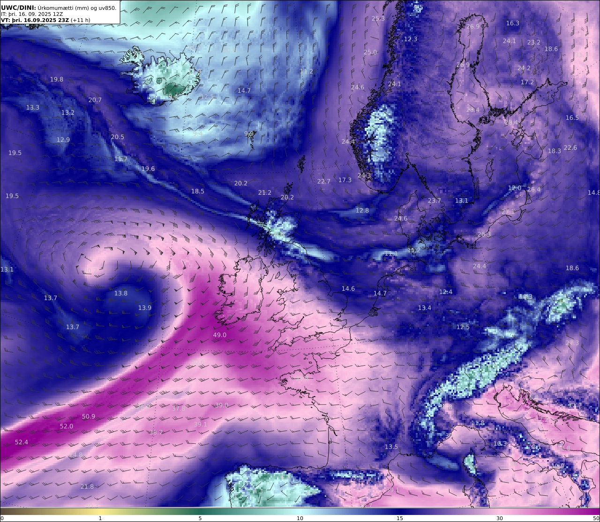The height and width of the screenshot is (522, 600).
Task: Click the 16.3 value at top right
Action: [x=513, y=23]
